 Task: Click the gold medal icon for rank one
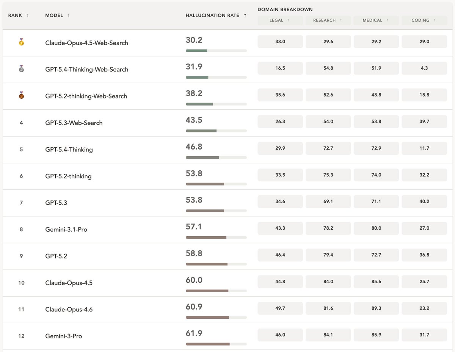point(21,42)
